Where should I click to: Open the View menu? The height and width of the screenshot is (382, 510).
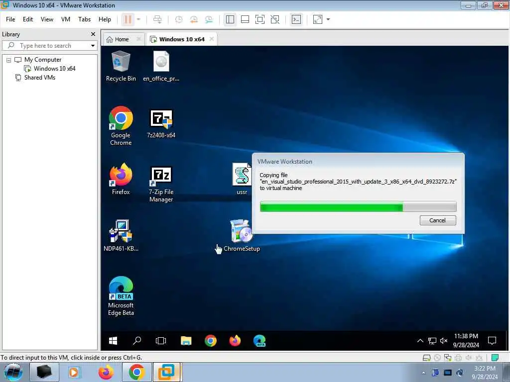tap(47, 19)
